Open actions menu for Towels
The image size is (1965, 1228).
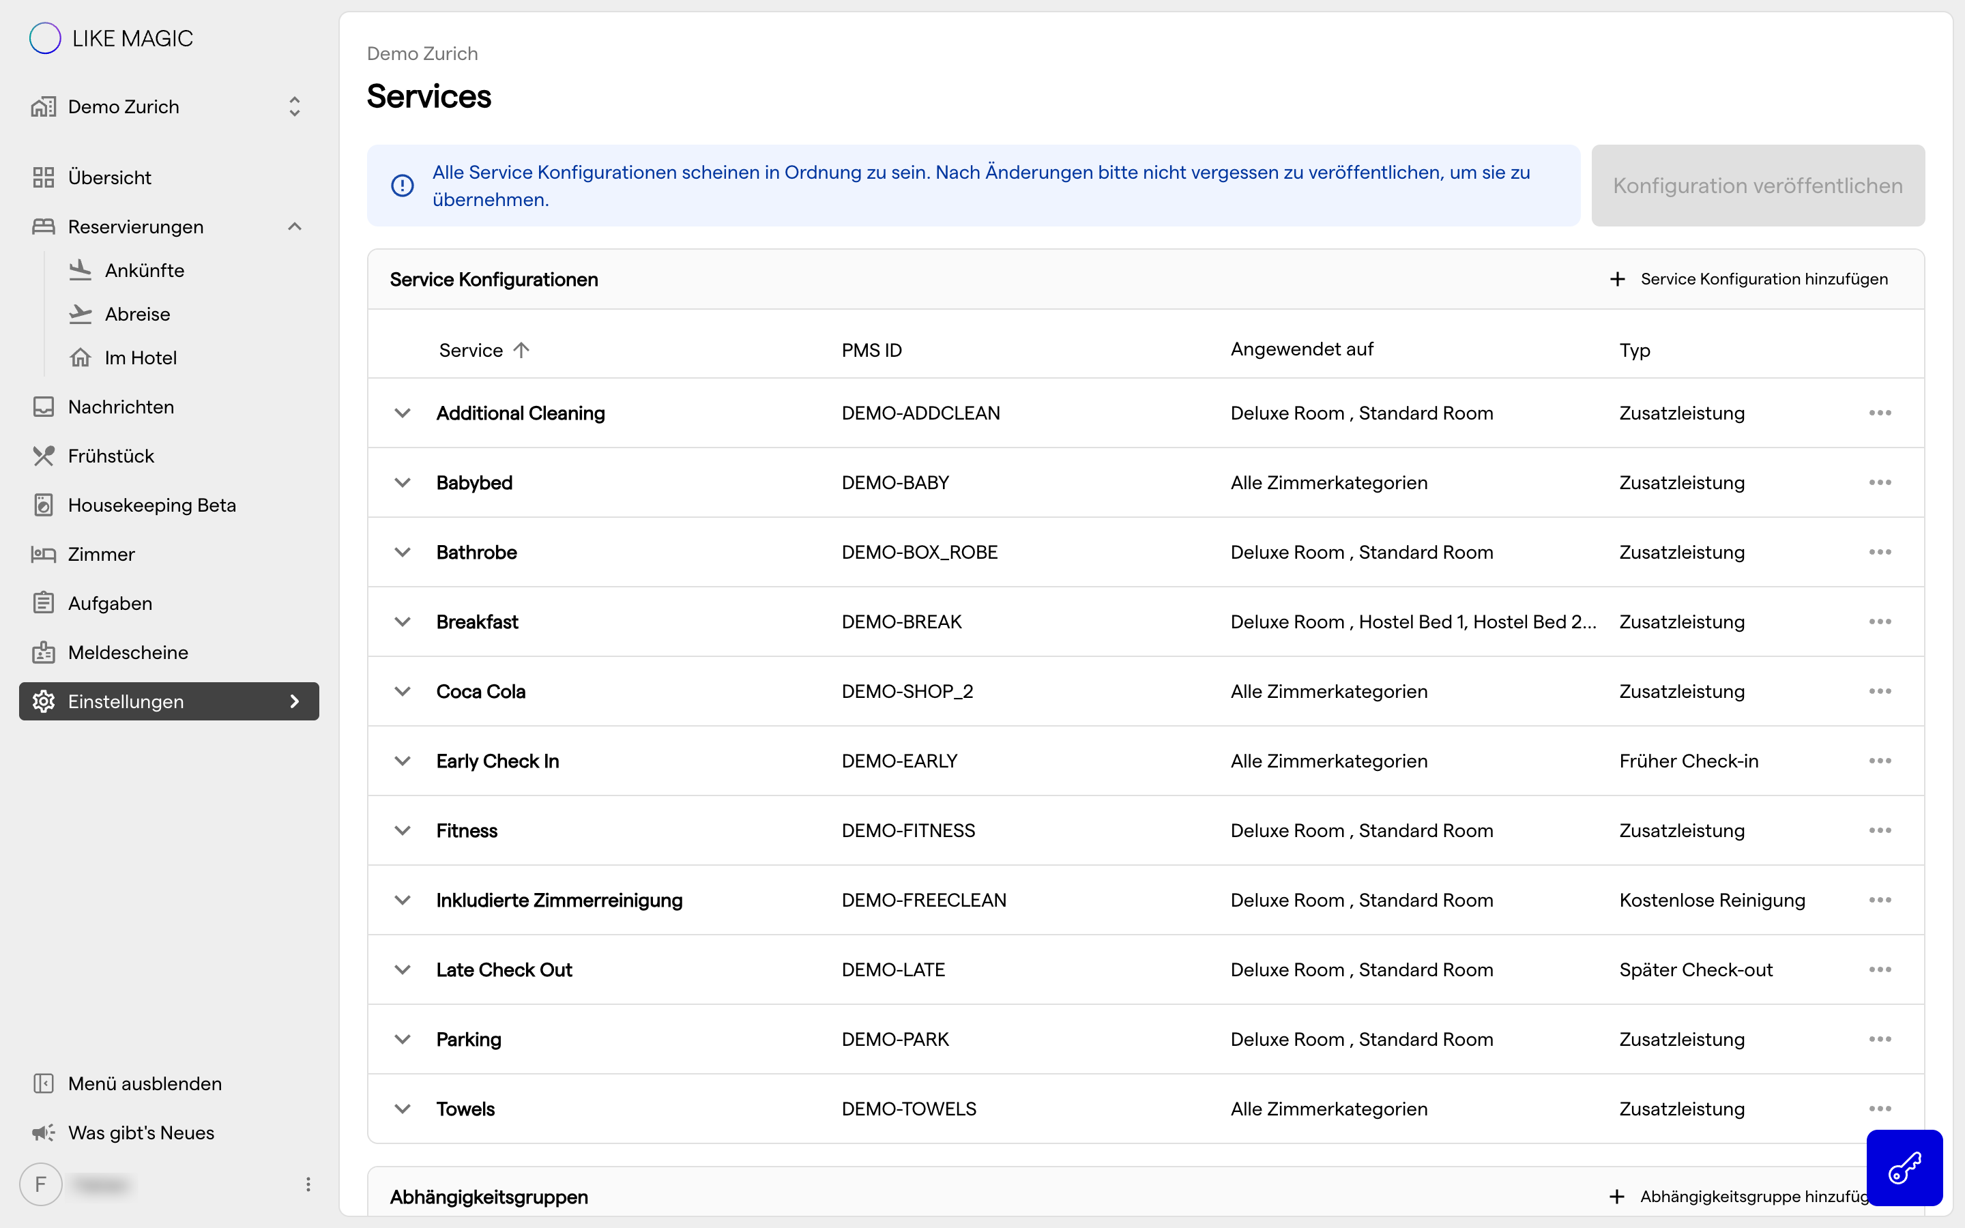point(1880,1109)
